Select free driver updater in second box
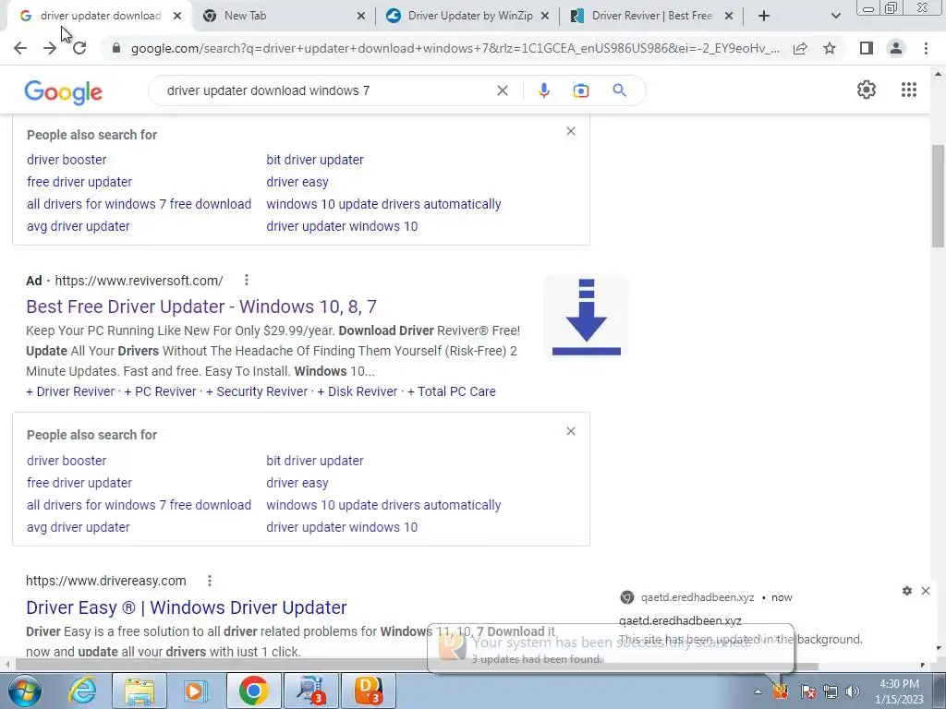Screen dimensions: 946x709 [x=79, y=483]
